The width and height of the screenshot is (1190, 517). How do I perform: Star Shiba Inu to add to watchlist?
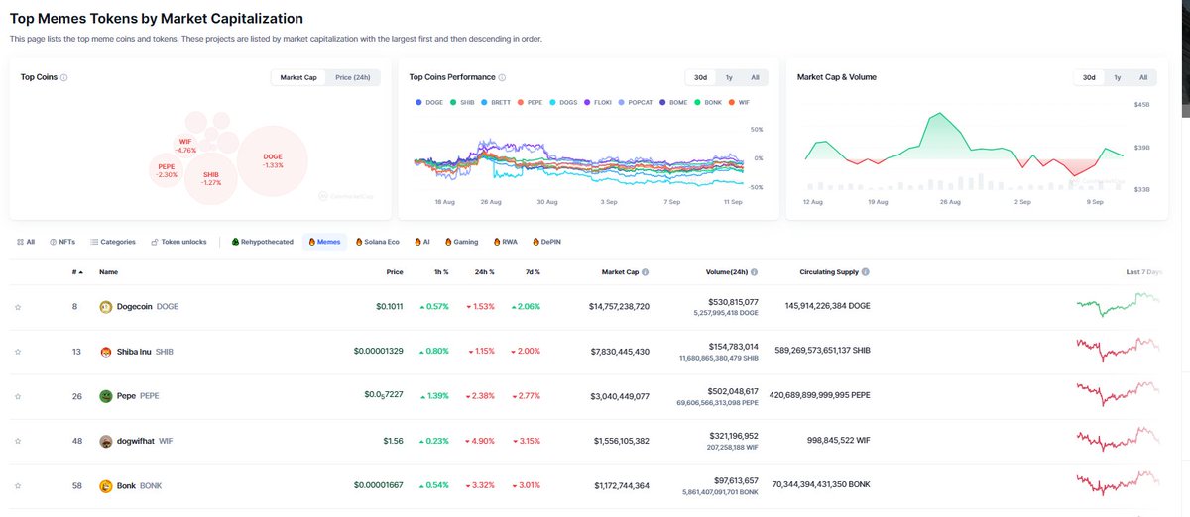[x=18, y=353]
